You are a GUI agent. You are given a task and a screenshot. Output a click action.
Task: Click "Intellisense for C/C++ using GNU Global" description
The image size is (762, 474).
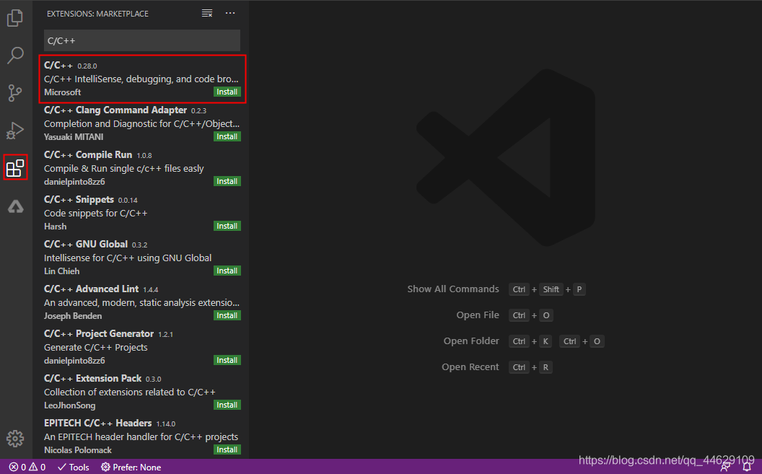click(x=128, y=258)
